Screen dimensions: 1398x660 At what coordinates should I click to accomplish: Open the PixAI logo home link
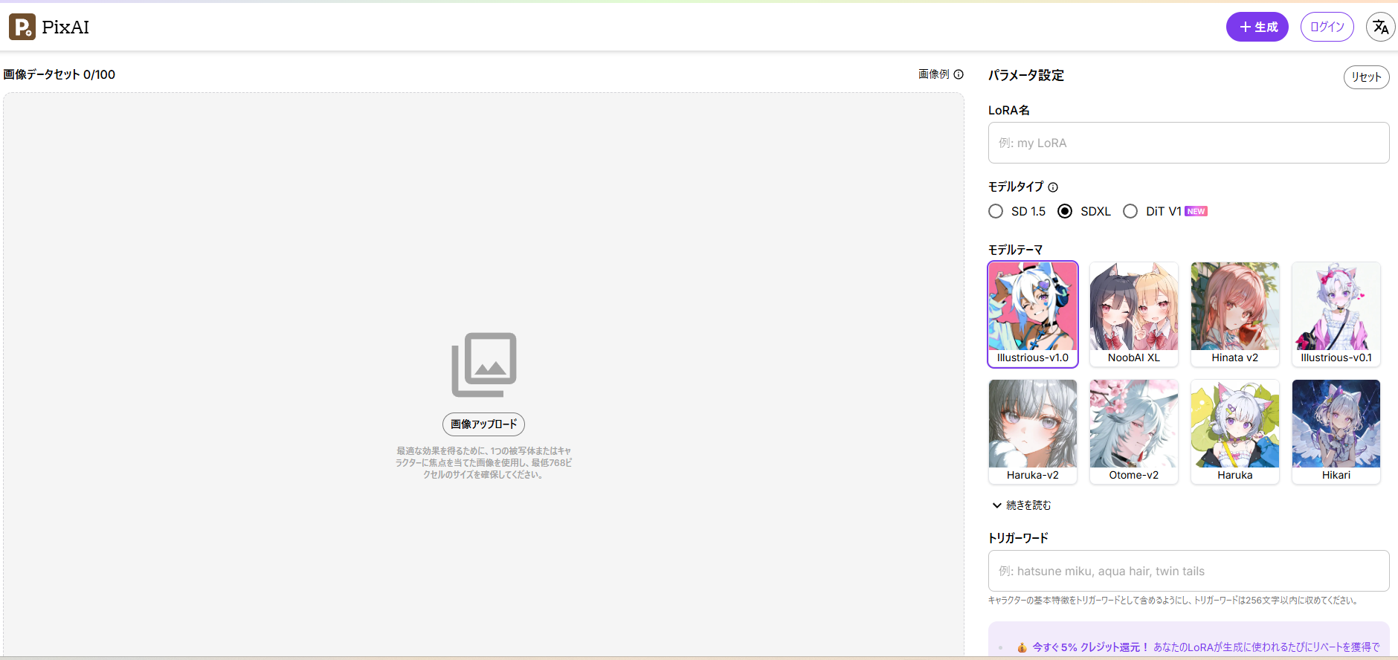click(49, 27)
